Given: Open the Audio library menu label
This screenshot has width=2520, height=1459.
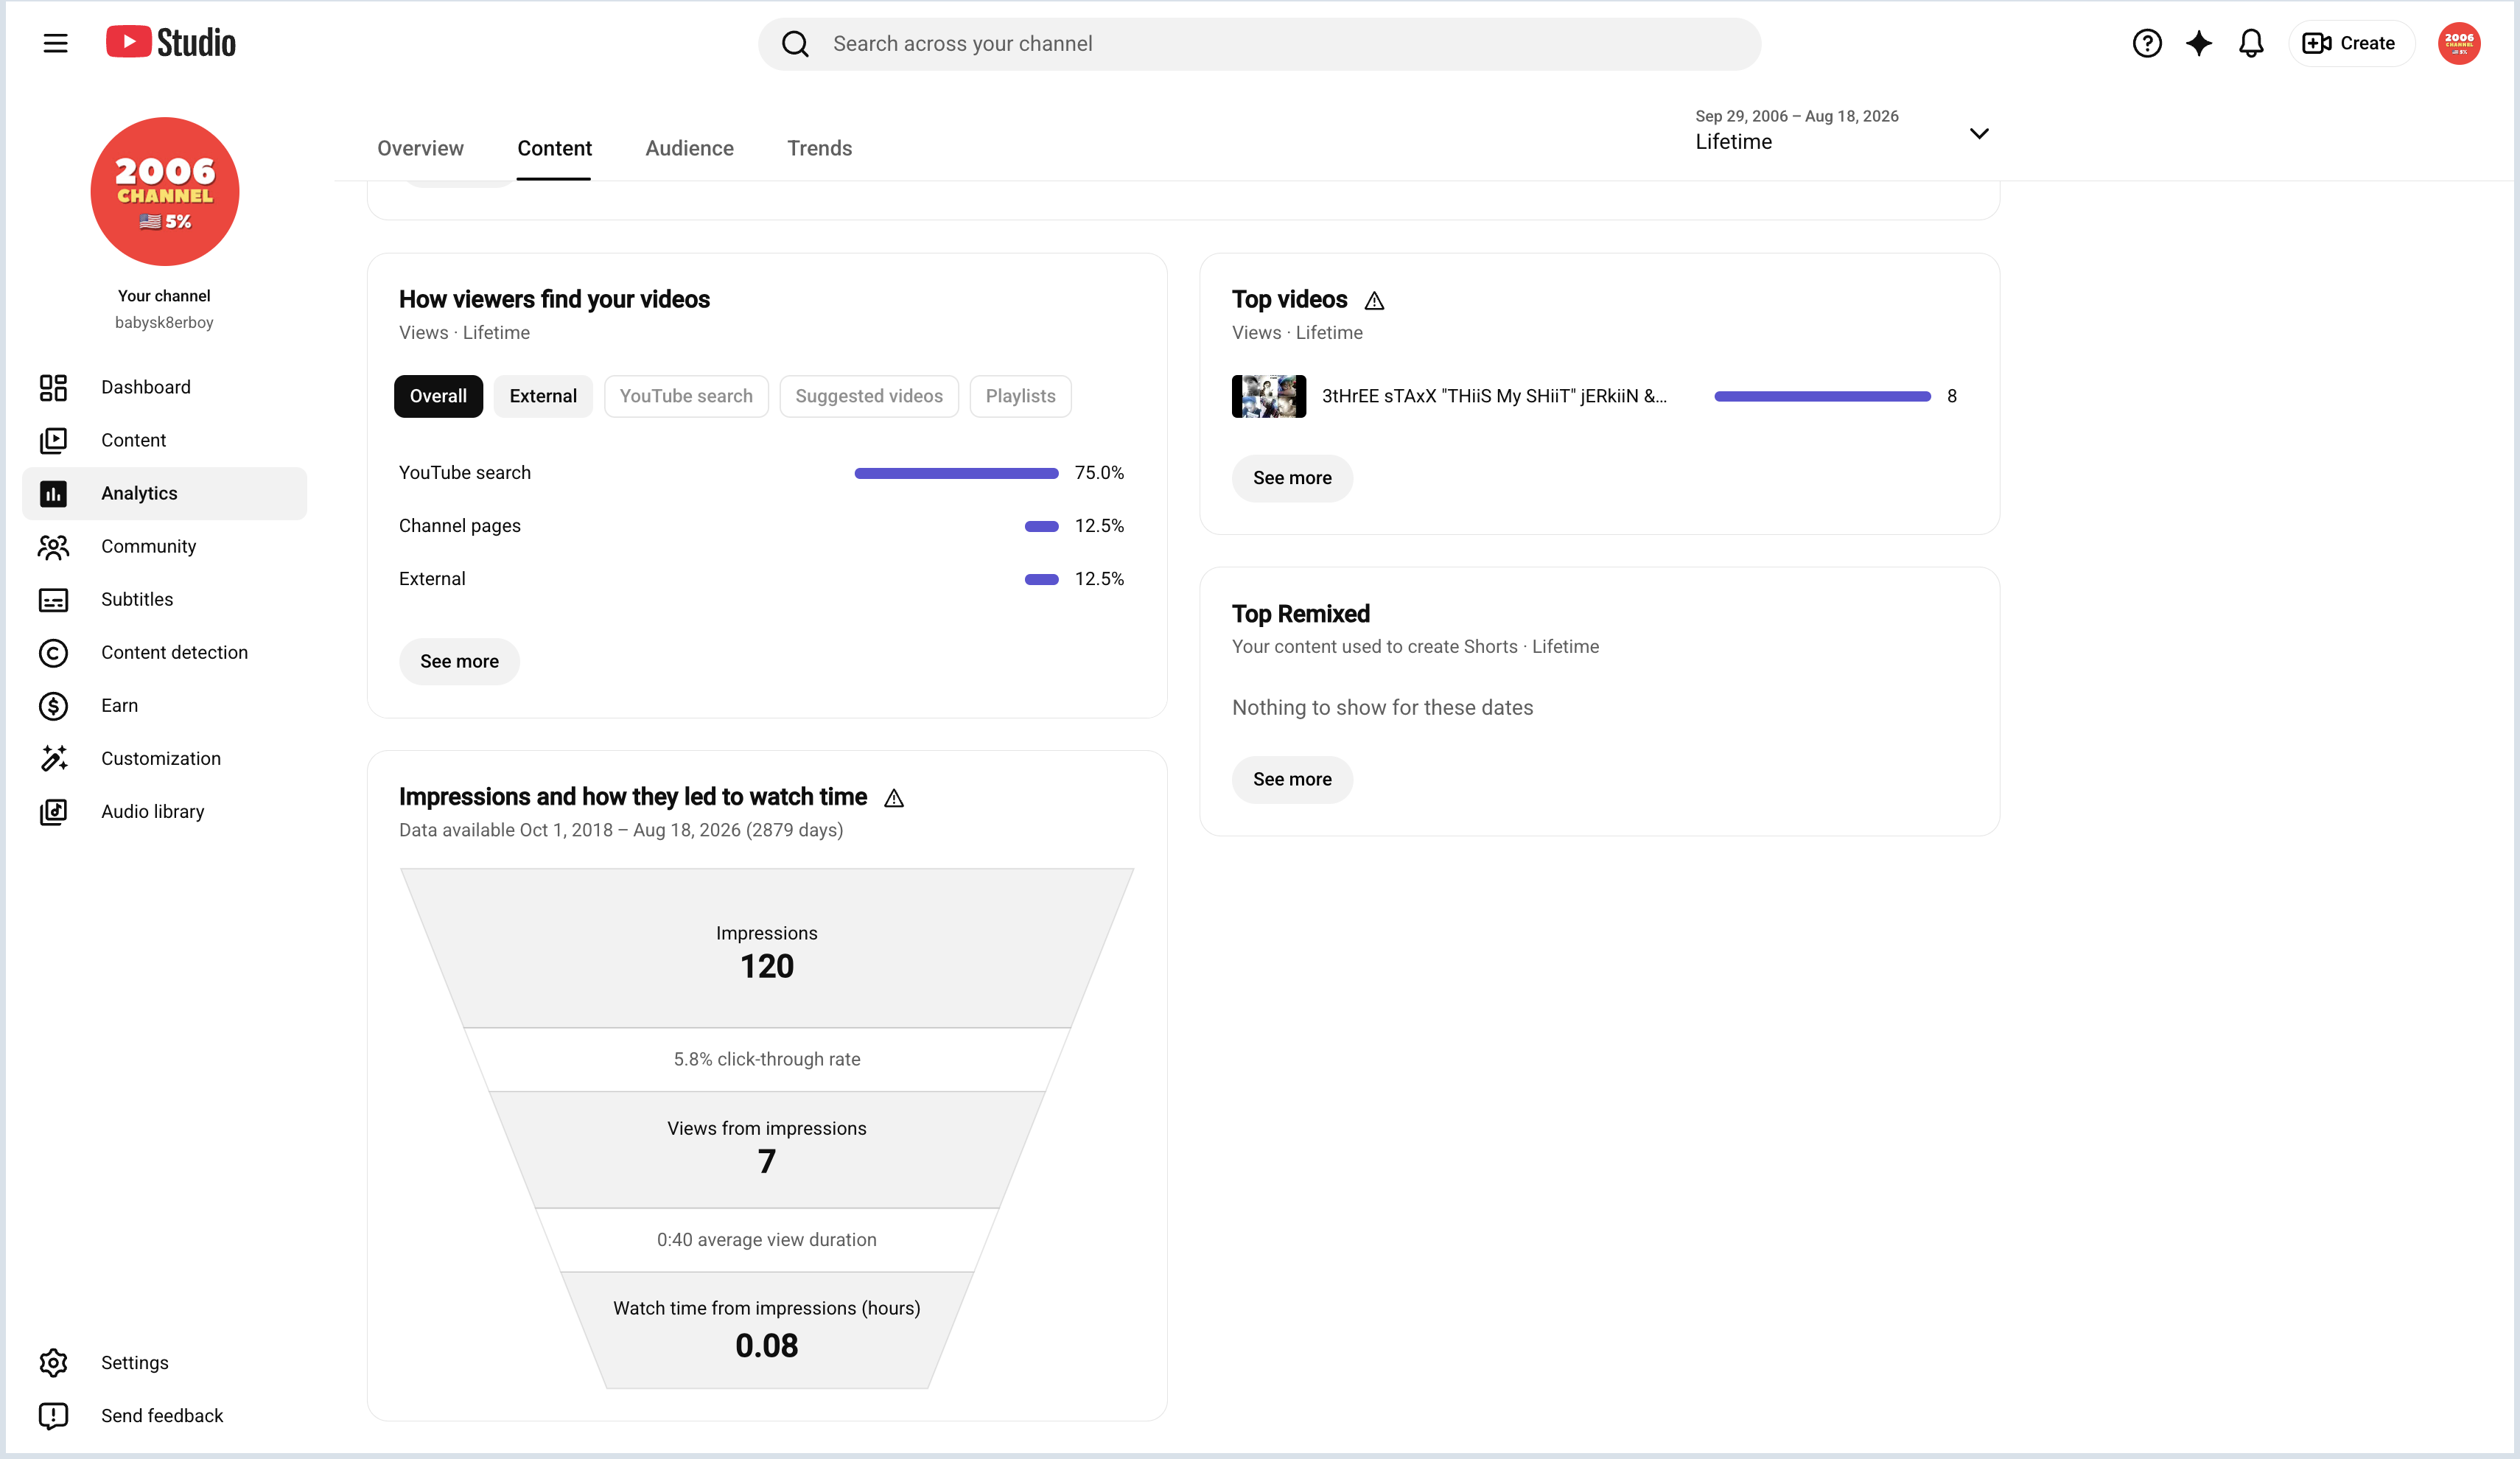Looking at the screenshot, I should [152, 811].
